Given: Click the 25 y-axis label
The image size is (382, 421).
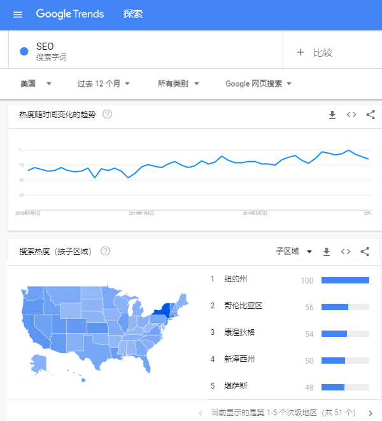Looking at the screenshot, I should (22, 195).
